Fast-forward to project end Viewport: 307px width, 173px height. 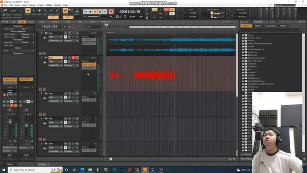coord(105,12)
